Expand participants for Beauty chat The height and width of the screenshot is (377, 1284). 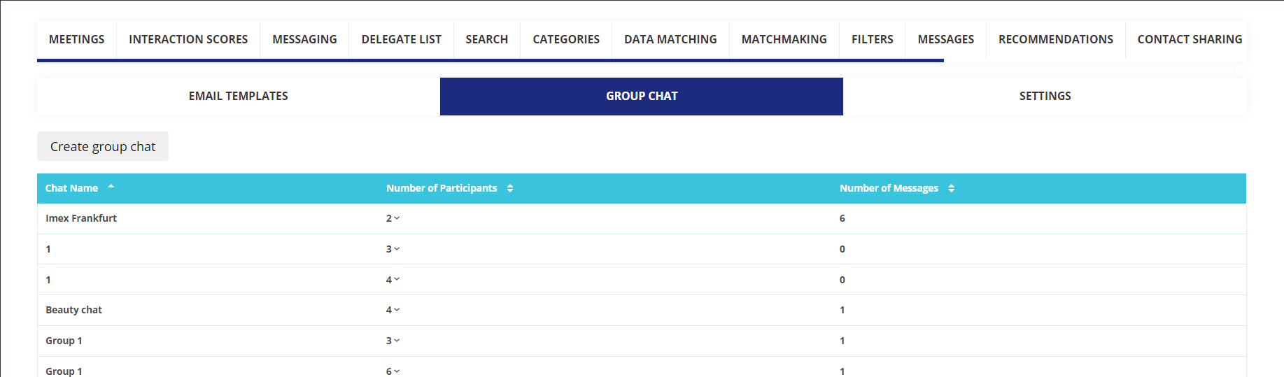(396, 310)
